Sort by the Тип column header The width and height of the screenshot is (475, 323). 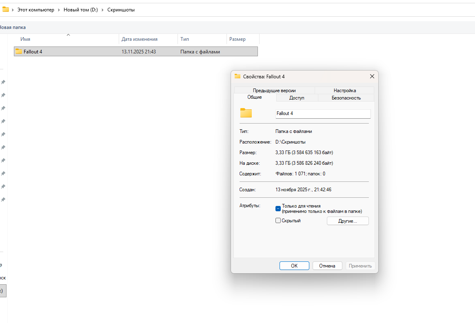point(202,39)
